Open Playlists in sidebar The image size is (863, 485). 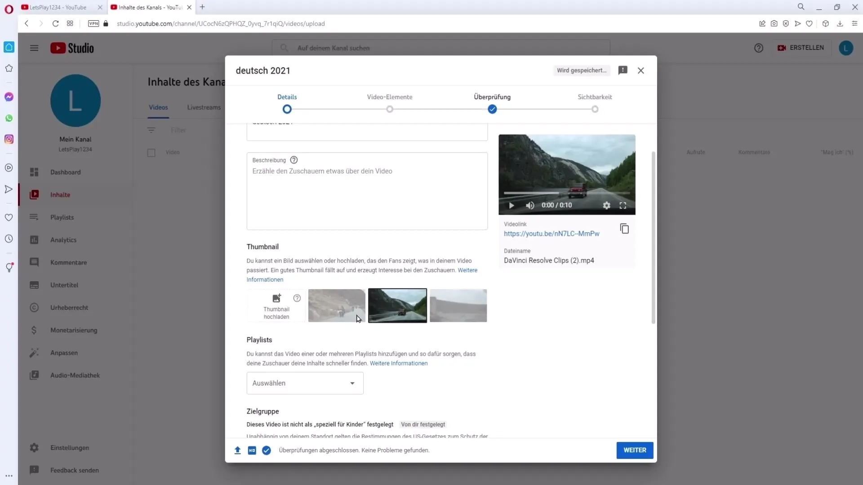click(76, 217)
